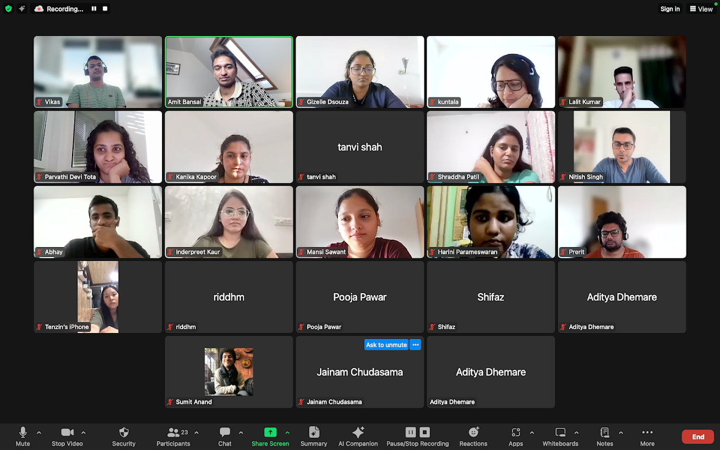End the meeting

point(698,437)
